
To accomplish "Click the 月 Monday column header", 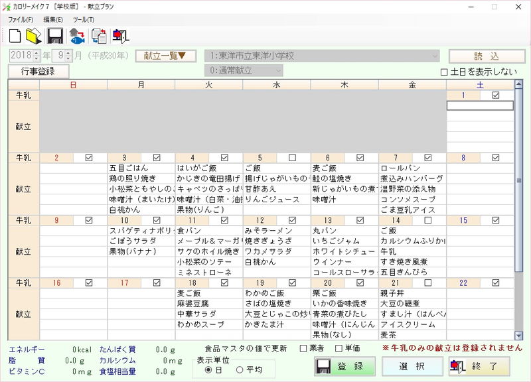I will 141,85.
